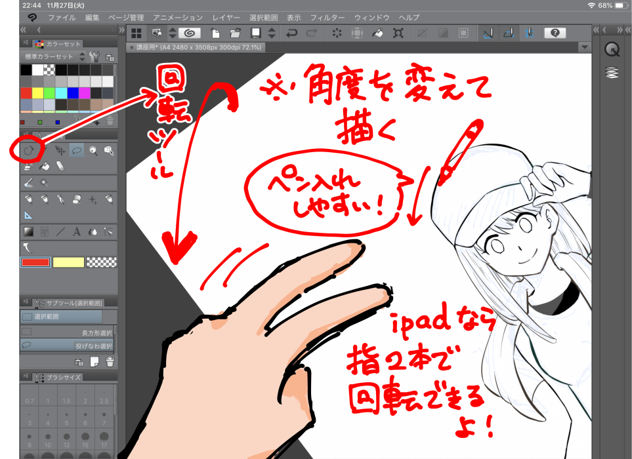Select the 3D object operation cube tool

point(109,151)
